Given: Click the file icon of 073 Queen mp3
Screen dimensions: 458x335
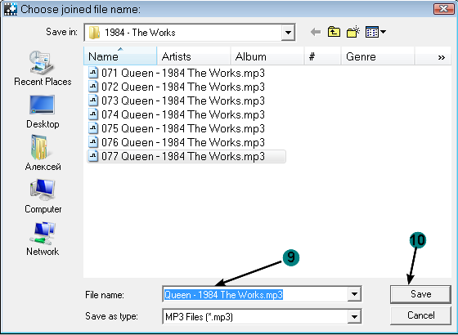Looking at the screenshot, I should pyautogui.click(x=93, y=100).
